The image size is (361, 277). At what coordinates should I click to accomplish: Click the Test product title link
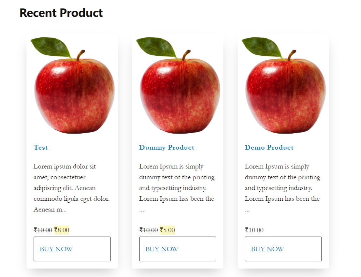(40, 147)
